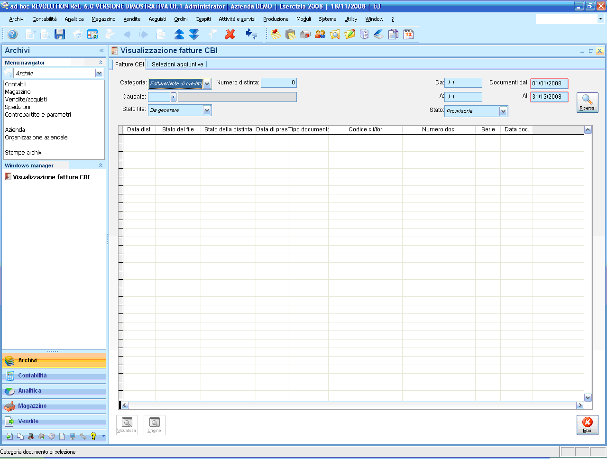The width and height of the screenshot is (607, 459).
Task: Click the Causale lookup arrow button
Action: 174,97
